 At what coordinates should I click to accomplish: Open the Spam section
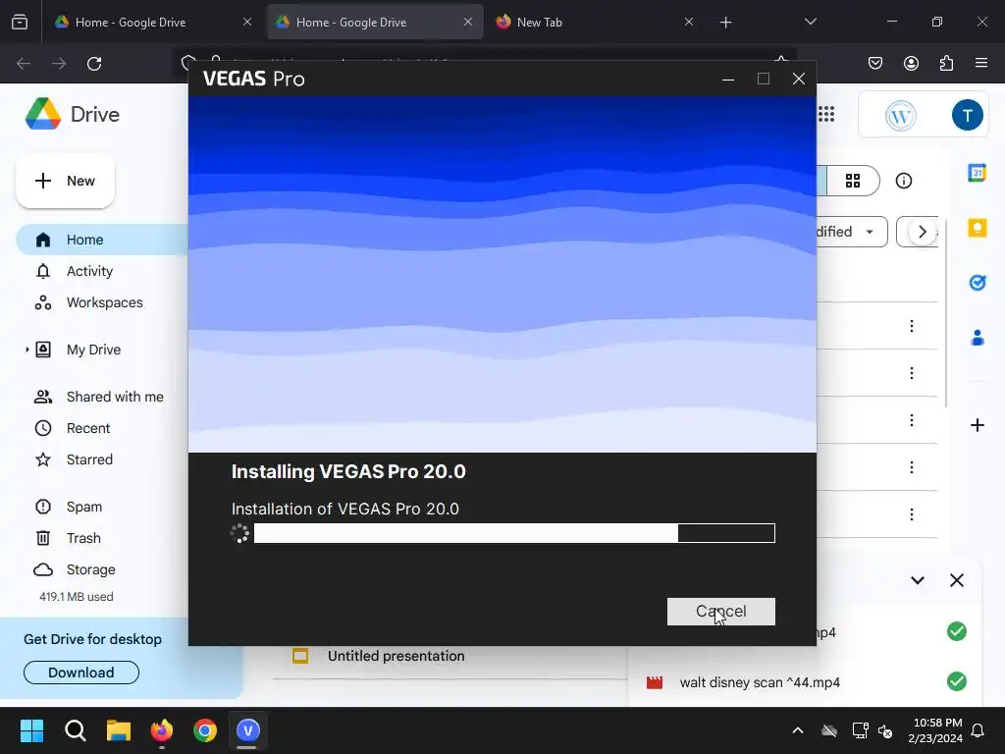[x=84, y=507]
